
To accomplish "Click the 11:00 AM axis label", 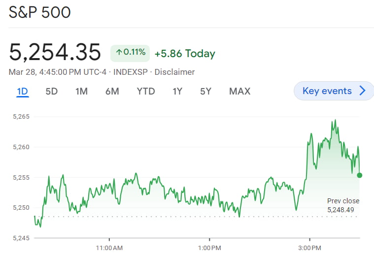I will click(109, 248).
